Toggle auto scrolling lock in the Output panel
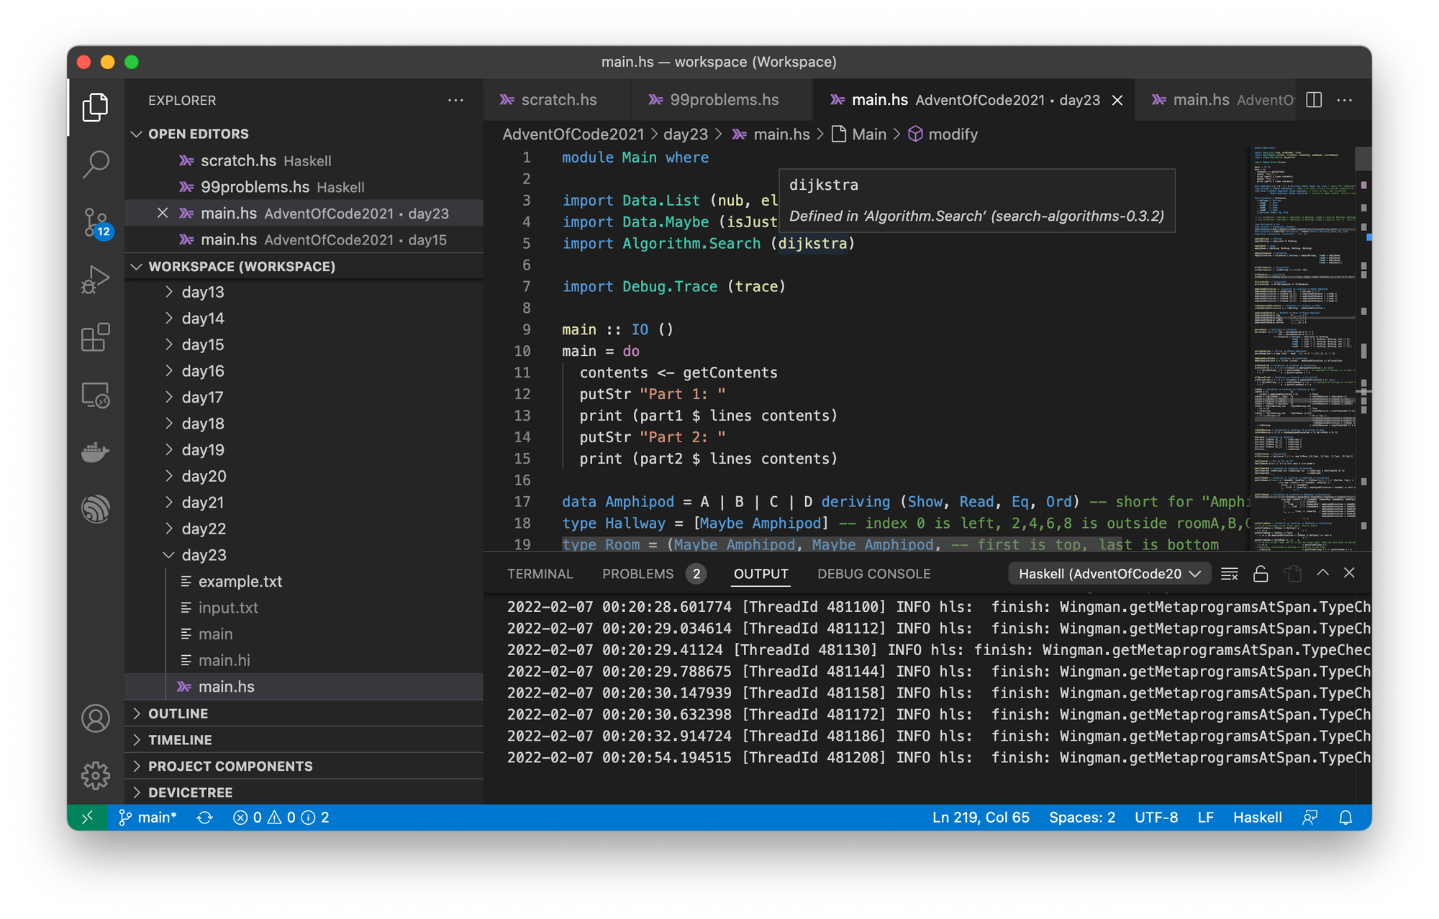1439x919 pixels. click(x=1261, y=573)
